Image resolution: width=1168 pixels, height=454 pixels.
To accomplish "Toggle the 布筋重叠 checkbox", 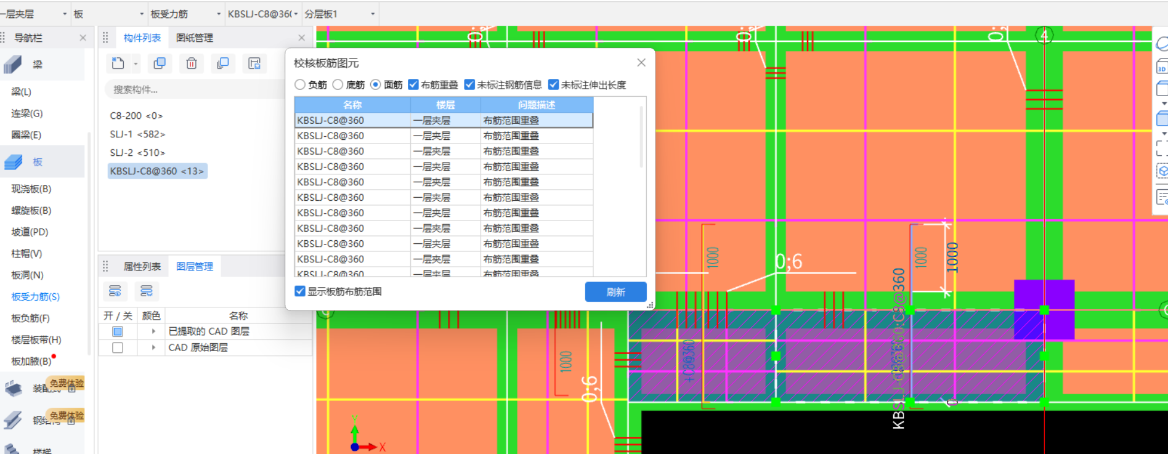I will pyautogui.click(x=413, y=84).
